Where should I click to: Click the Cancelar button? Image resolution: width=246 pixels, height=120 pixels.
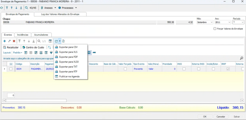pyautogui.click(x=221, y=117)
